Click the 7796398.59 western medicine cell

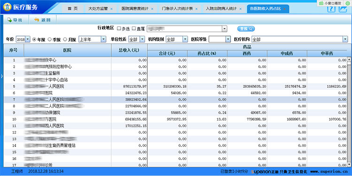point(247,119)
